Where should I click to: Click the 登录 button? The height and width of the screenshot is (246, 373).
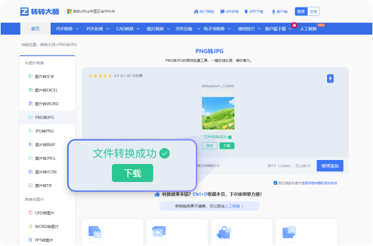(301, 11)
